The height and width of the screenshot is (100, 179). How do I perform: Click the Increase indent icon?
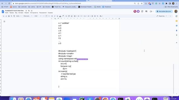[x=95, y=16]
